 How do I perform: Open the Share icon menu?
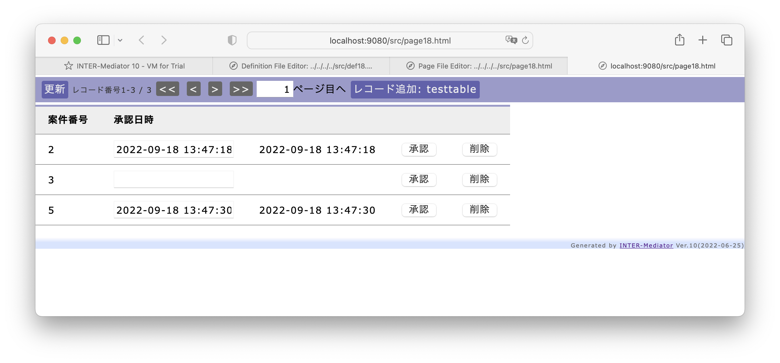pos(679,40)
